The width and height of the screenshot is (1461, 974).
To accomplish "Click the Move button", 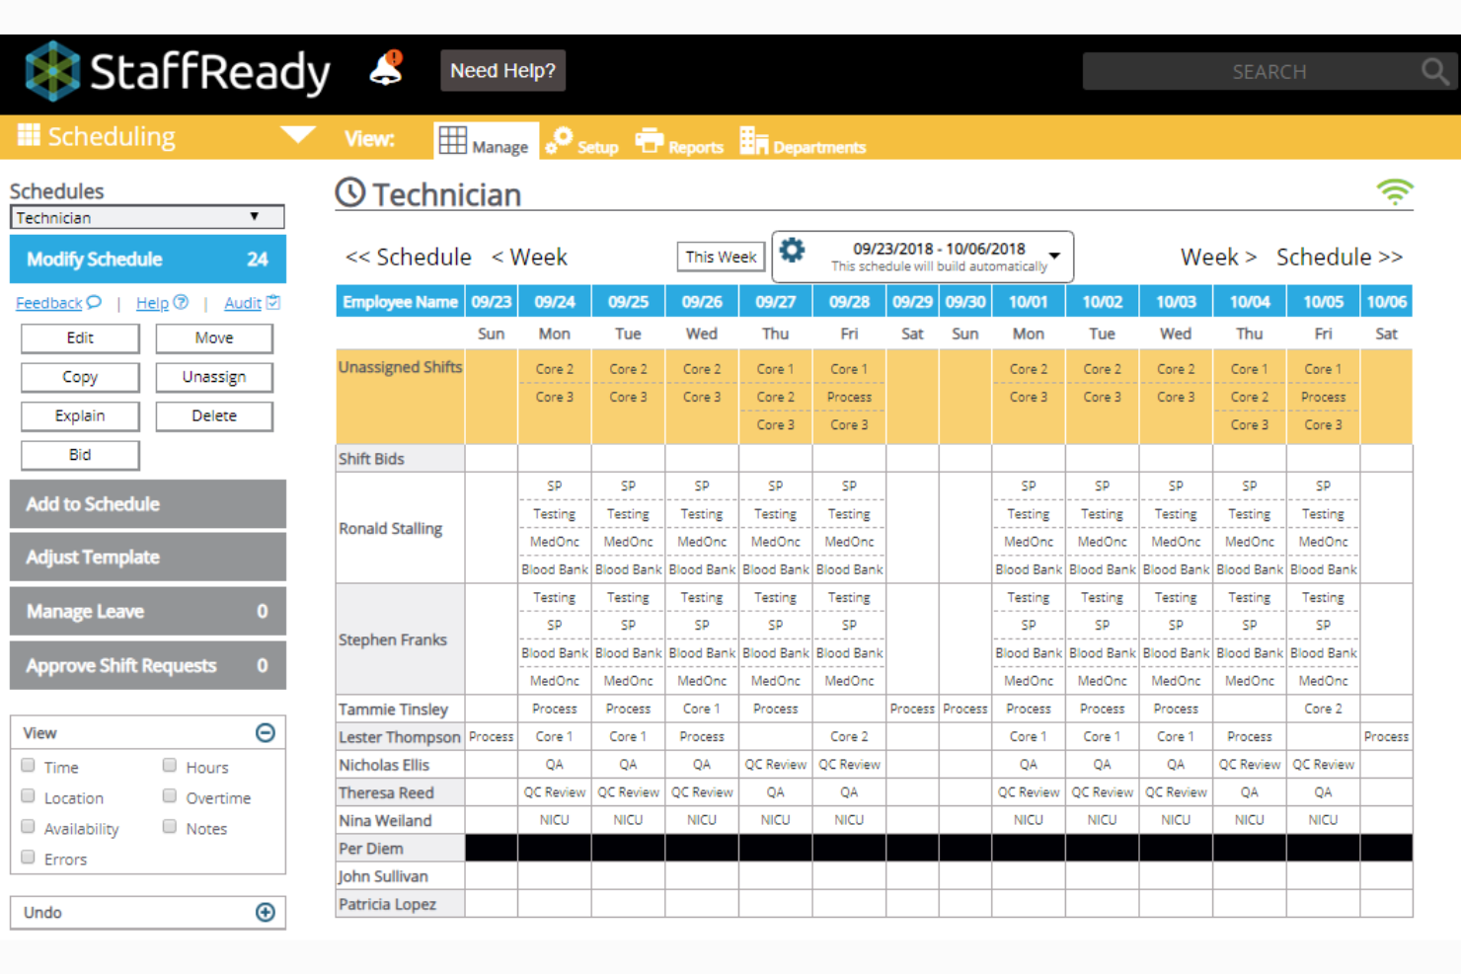I will pyautogui.click(x=214, y=337).
